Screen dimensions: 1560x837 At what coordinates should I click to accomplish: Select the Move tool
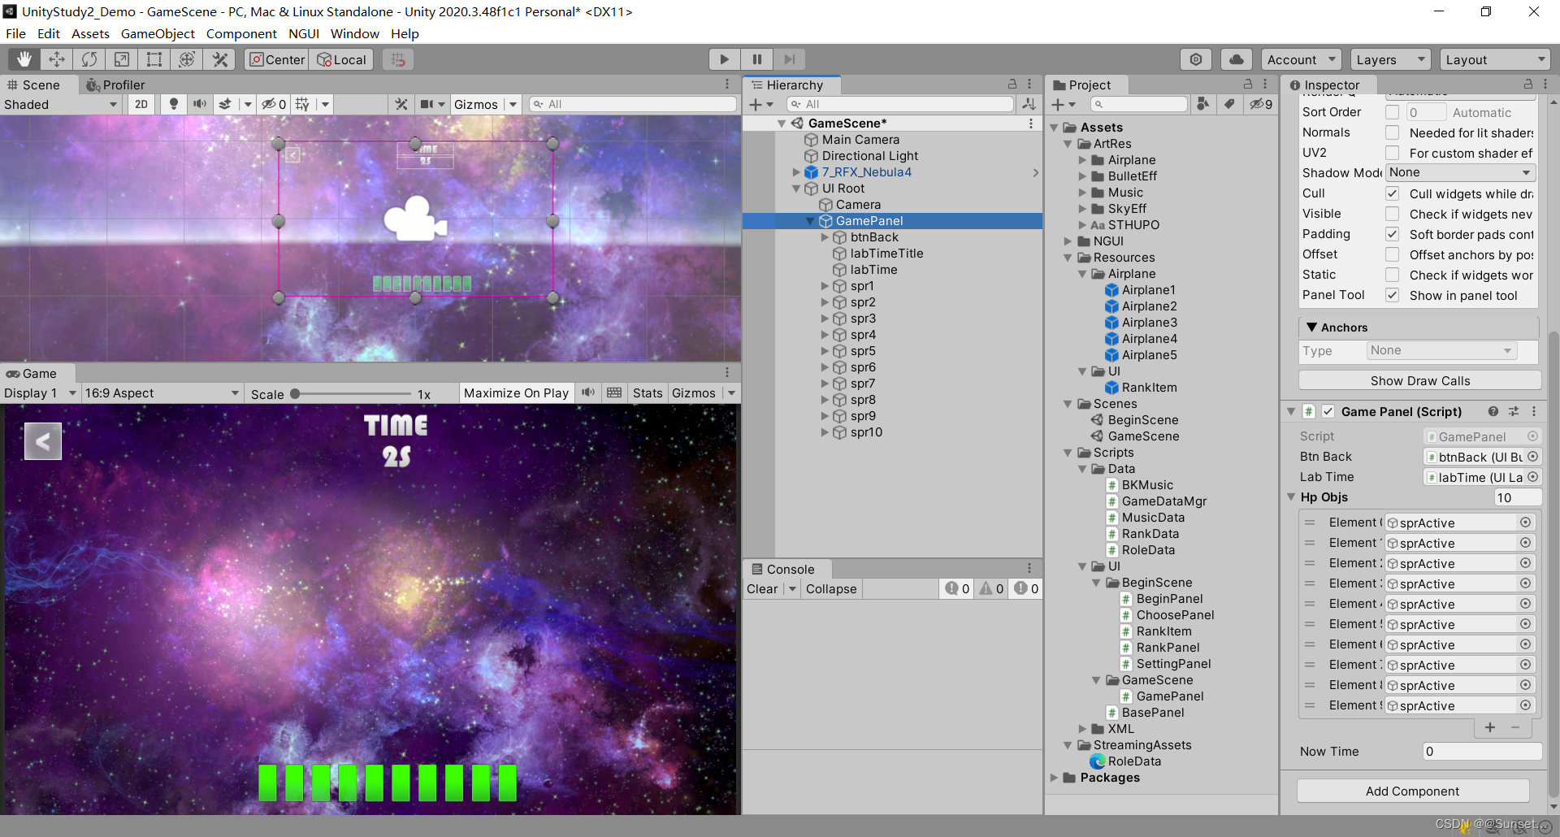(57, 59)
